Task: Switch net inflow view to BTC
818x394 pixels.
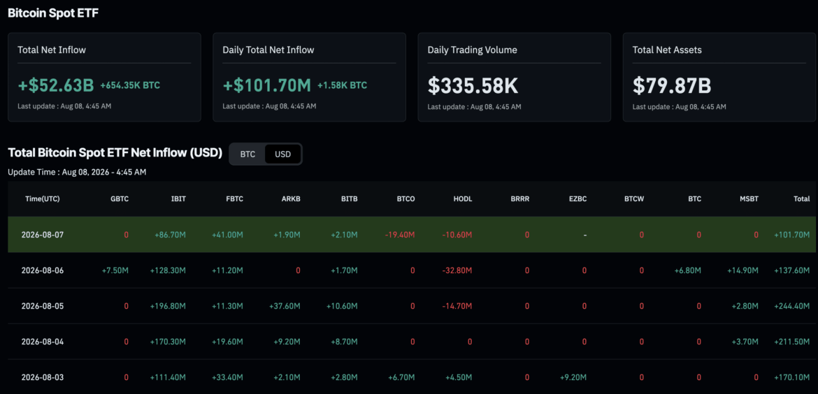Action: (x=247, y=154)
